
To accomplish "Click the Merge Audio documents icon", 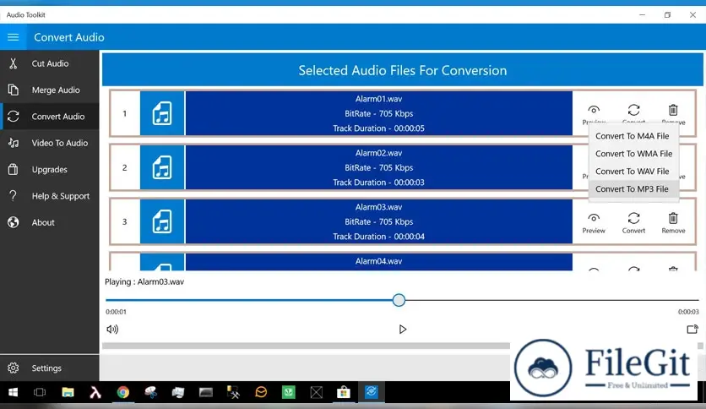I will [13, 90].
